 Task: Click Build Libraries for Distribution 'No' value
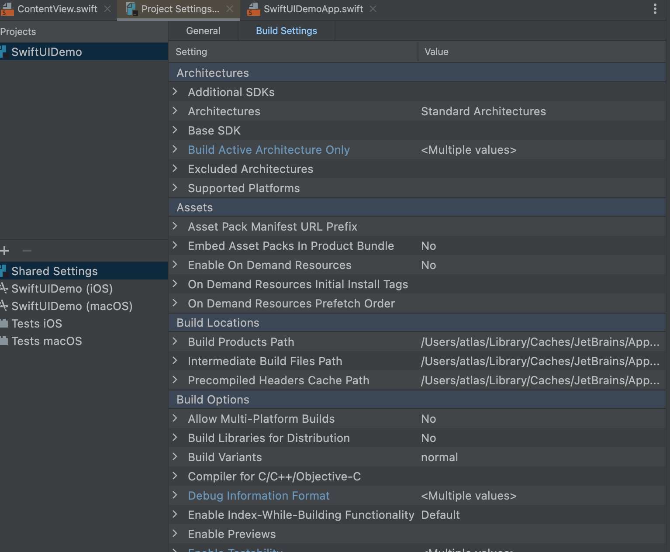[x=428, y=438]
